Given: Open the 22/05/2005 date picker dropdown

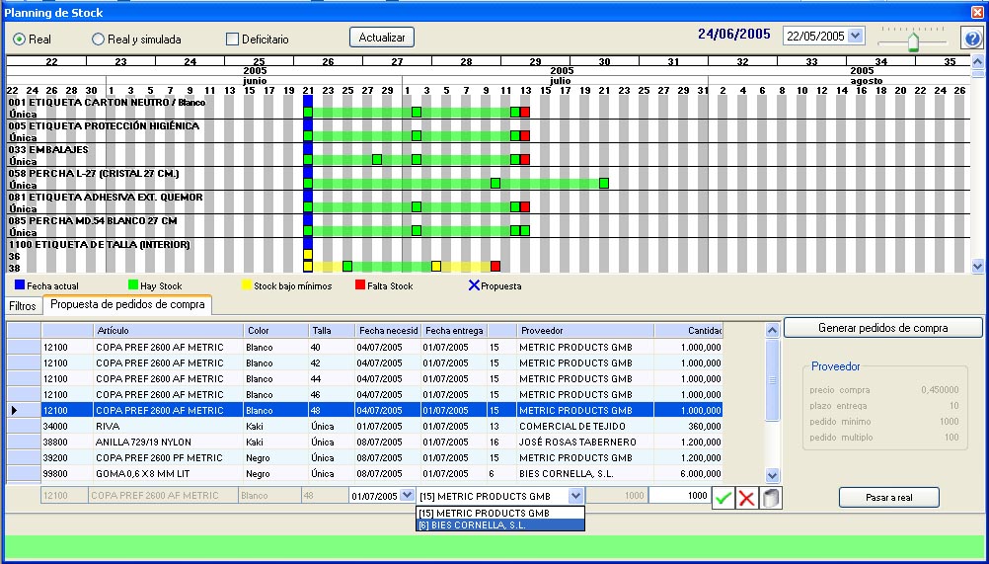Looking at the screenshot, I should (855, 36).
